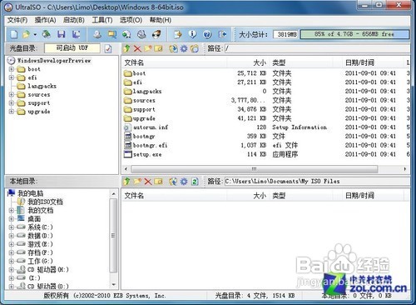Expand 系统(C:) drive in local tree
416x305 pixels.
[12, 227]
